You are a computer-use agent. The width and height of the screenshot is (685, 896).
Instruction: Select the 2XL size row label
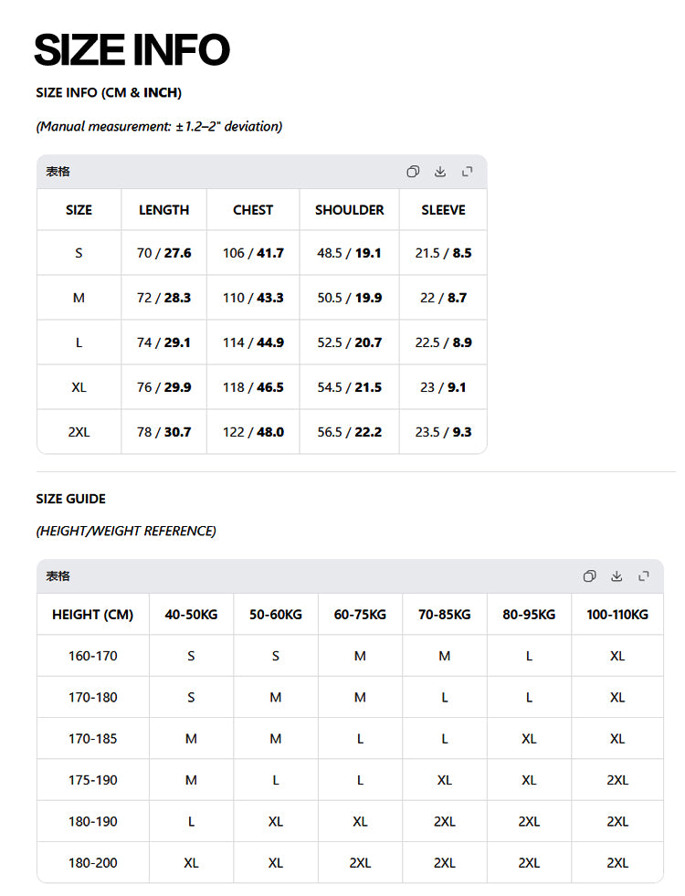tap(79, 432)
